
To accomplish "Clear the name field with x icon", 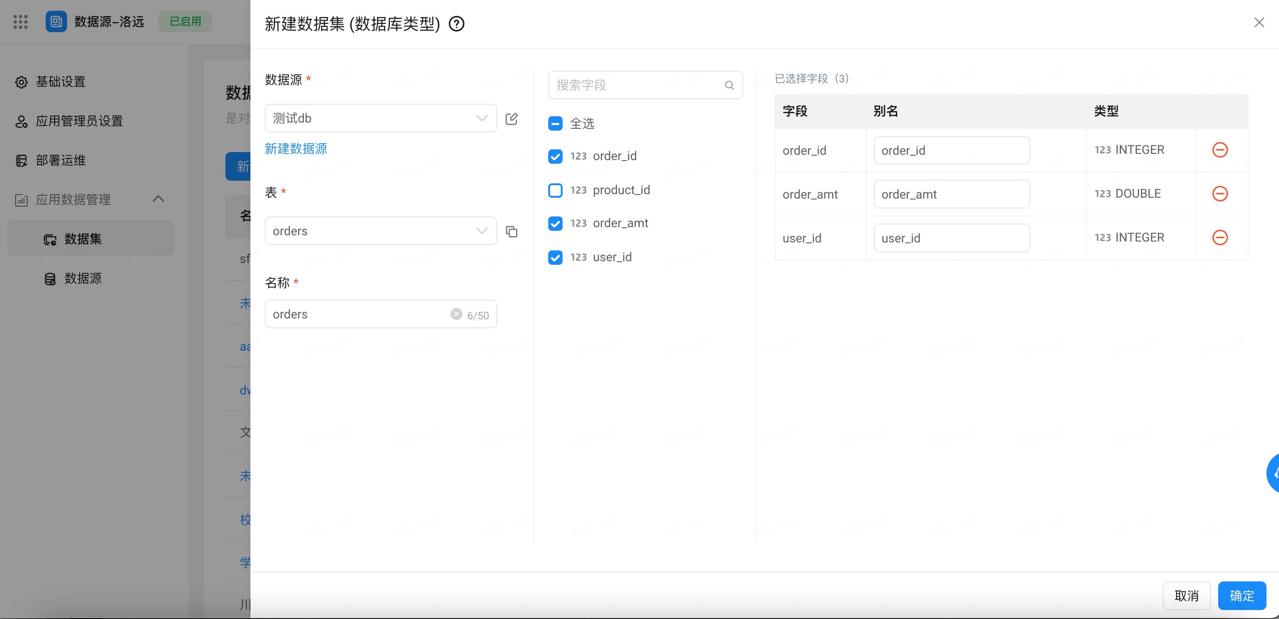I will tap(456, 314).
